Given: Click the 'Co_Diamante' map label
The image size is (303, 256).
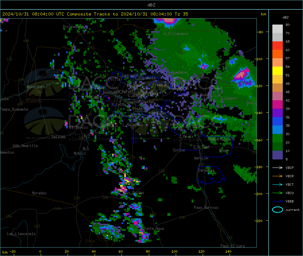Looking at the screenshot, I should tap(31, 101).
